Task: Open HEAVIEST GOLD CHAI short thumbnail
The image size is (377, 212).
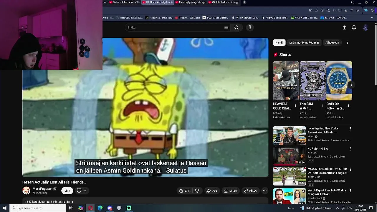Action: 286,81
